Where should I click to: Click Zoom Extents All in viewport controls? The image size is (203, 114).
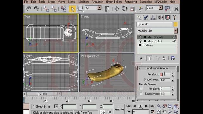[176, 106]
